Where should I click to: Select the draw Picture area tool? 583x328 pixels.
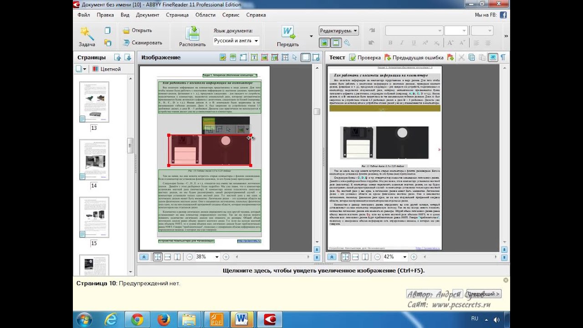tap(264, 57)
